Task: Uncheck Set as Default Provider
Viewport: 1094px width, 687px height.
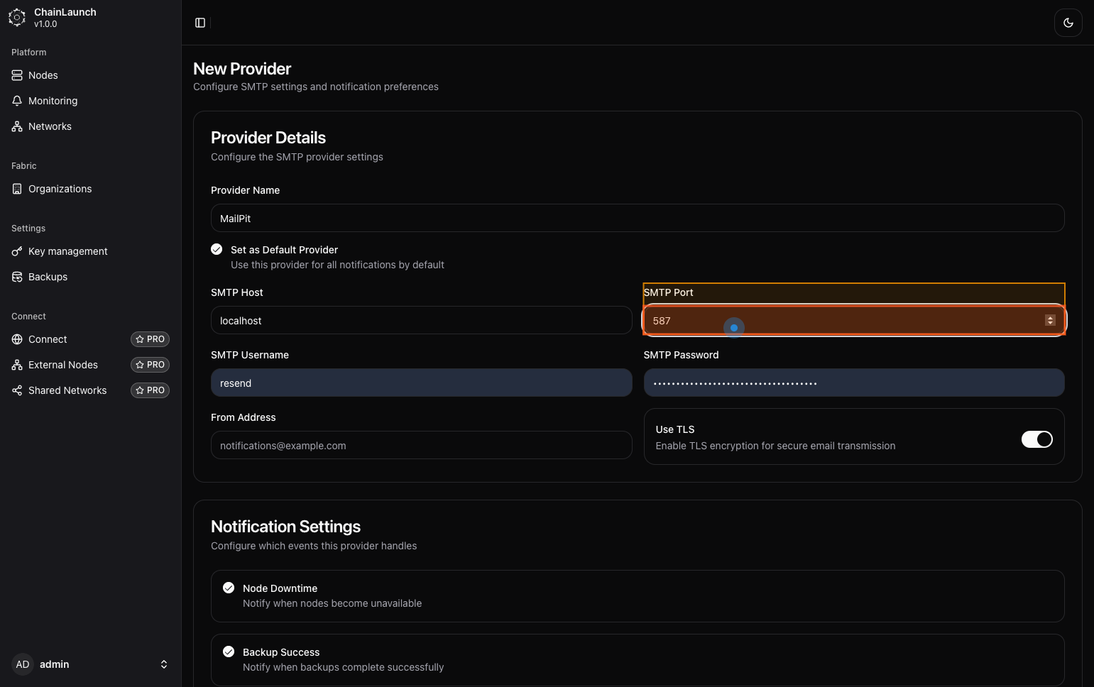Action: [x=217, y=249]
